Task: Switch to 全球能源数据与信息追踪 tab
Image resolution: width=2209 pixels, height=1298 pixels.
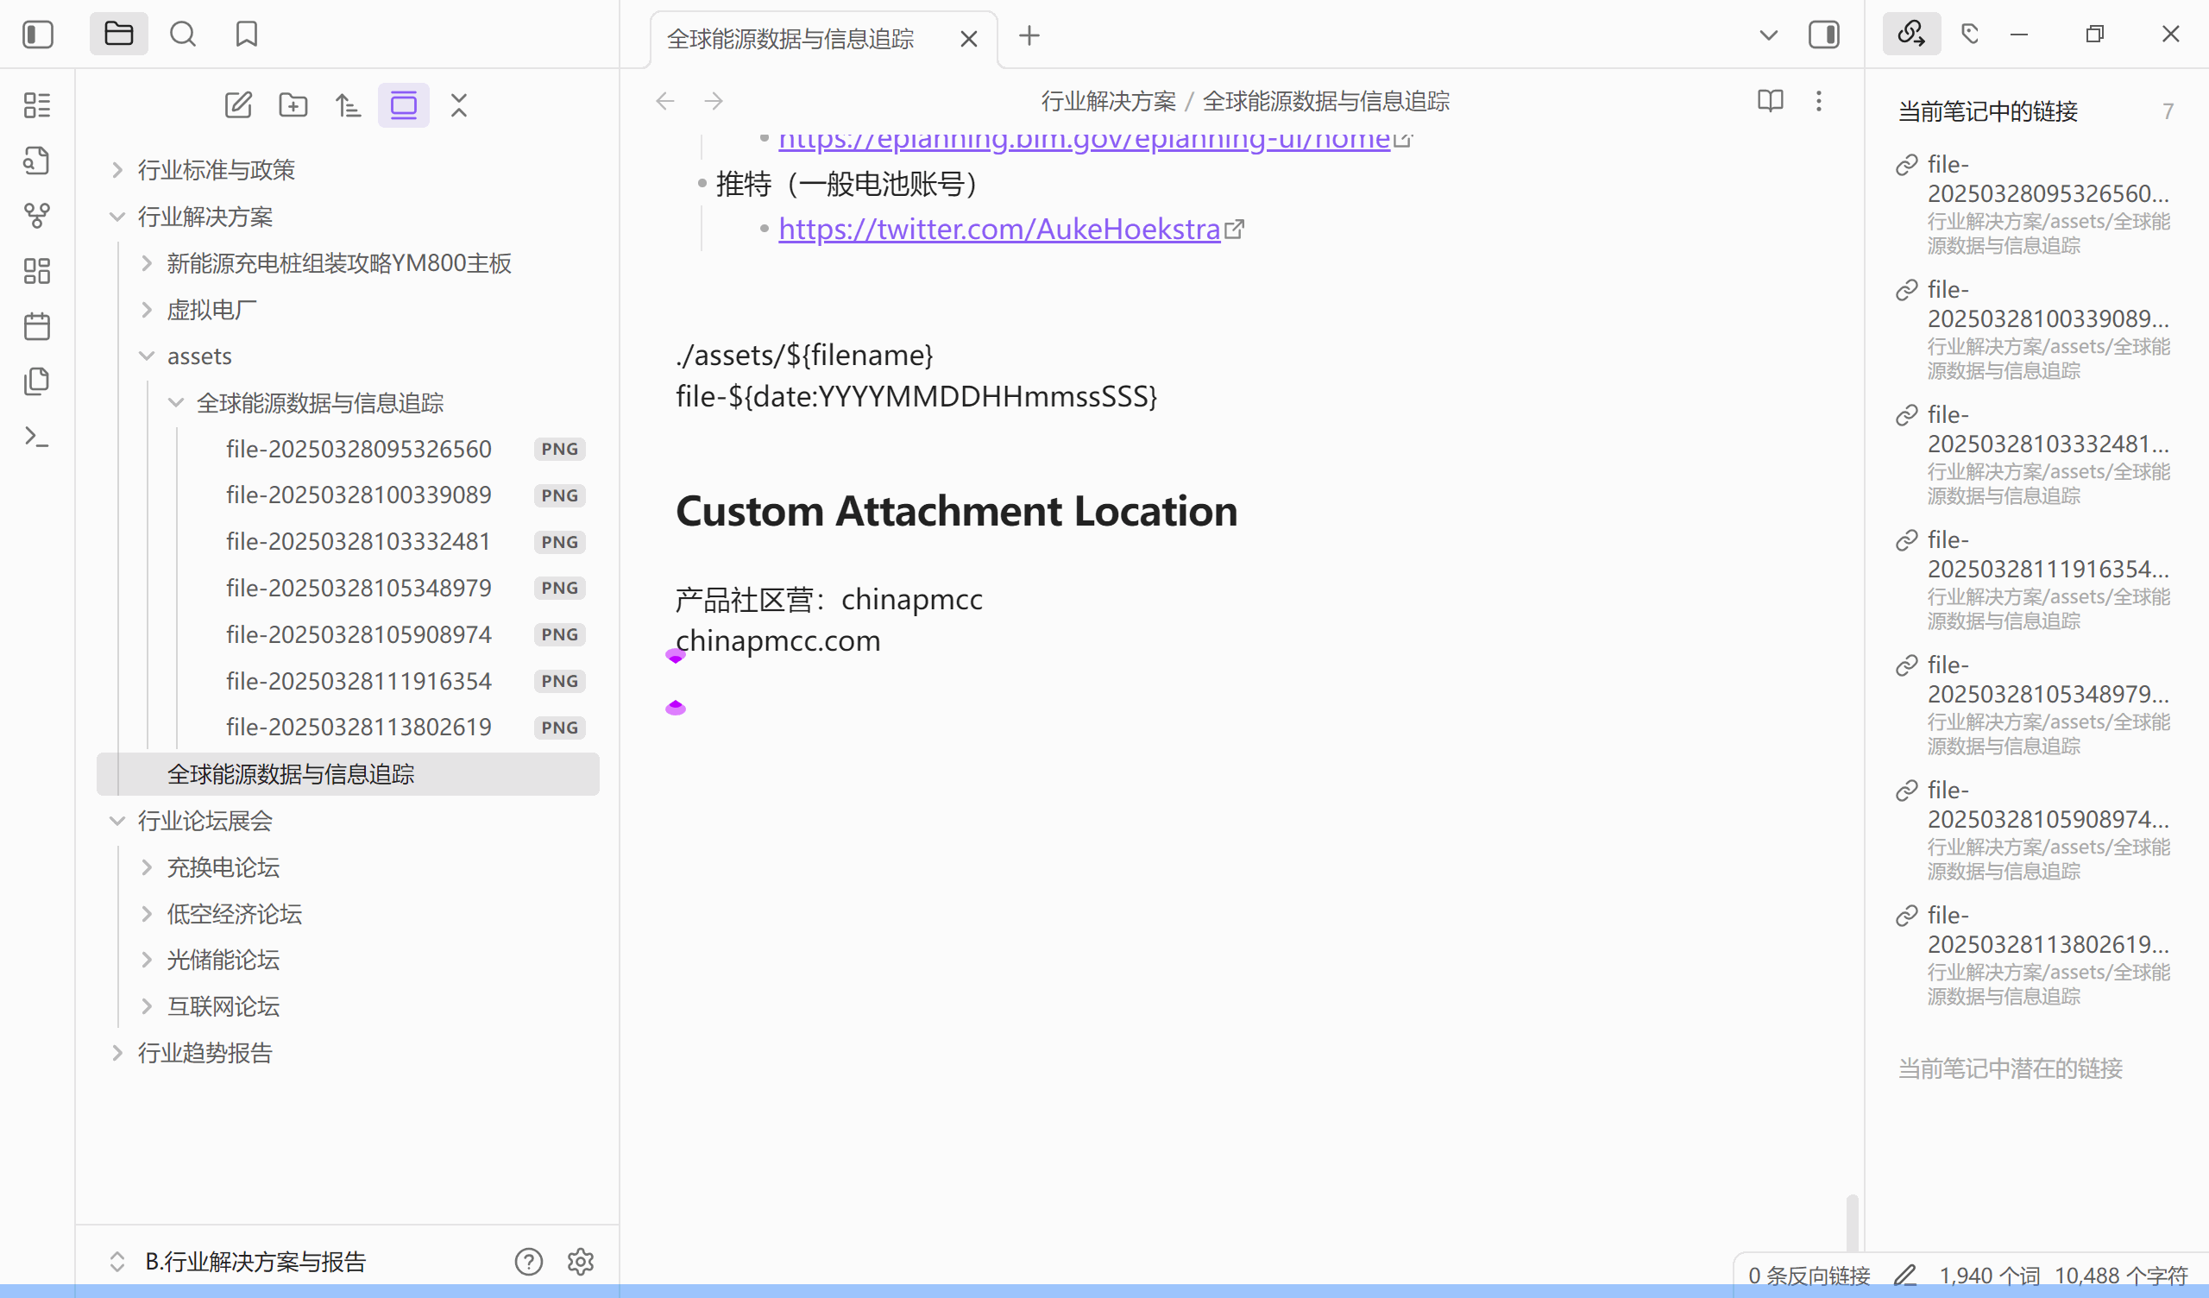Action: 790,38
